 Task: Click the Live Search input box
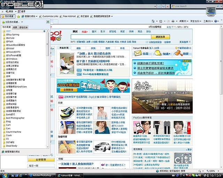(x=194, y=6)
